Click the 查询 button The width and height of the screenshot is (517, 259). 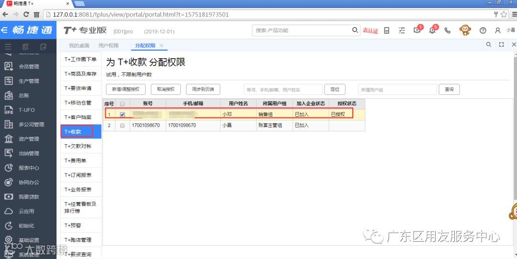[449, 89]
